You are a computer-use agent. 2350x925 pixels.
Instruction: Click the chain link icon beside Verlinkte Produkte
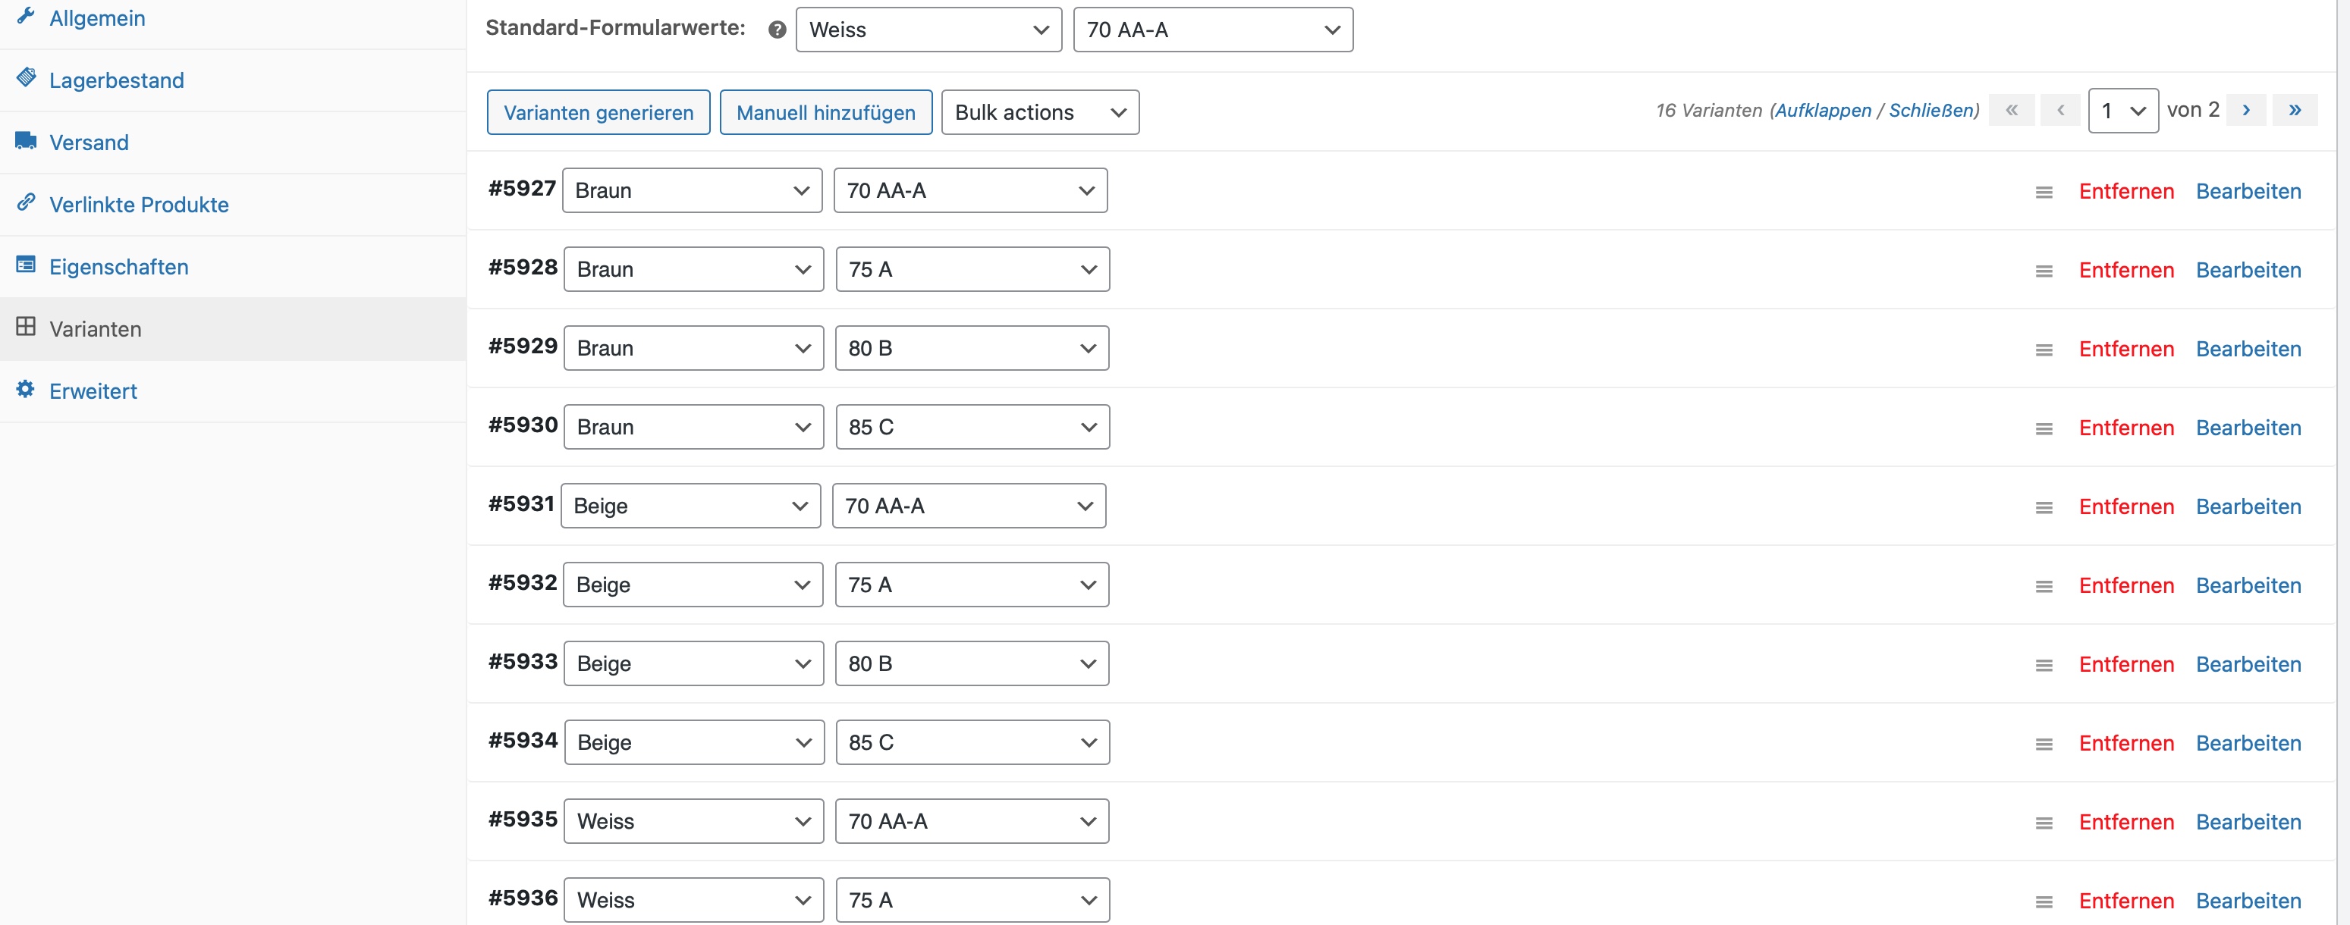[26, 202]
